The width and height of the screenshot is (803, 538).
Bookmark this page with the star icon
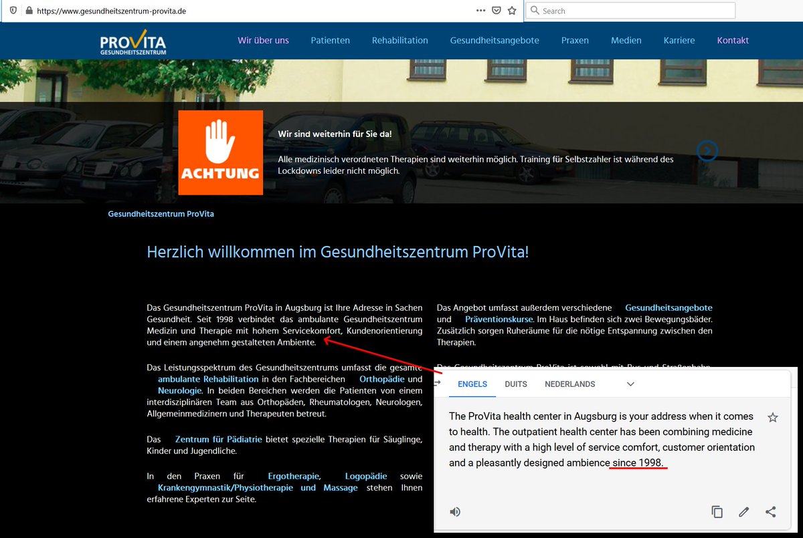512,11
